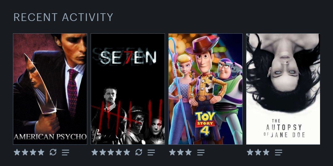This screenshot has height=166, width=333.
Task: Click the rewatch icon under American Psycho
Action: 53,152
